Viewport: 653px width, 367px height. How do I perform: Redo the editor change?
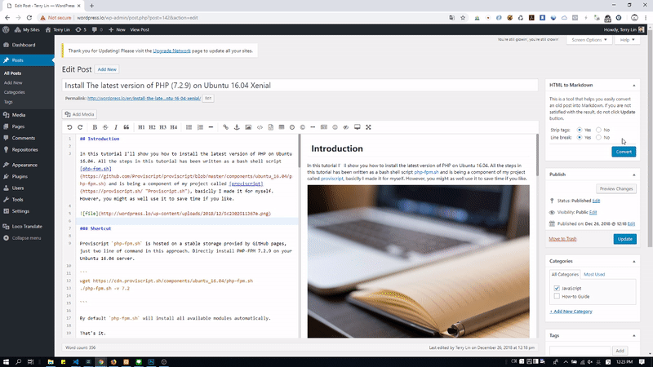tap(80, 127)
